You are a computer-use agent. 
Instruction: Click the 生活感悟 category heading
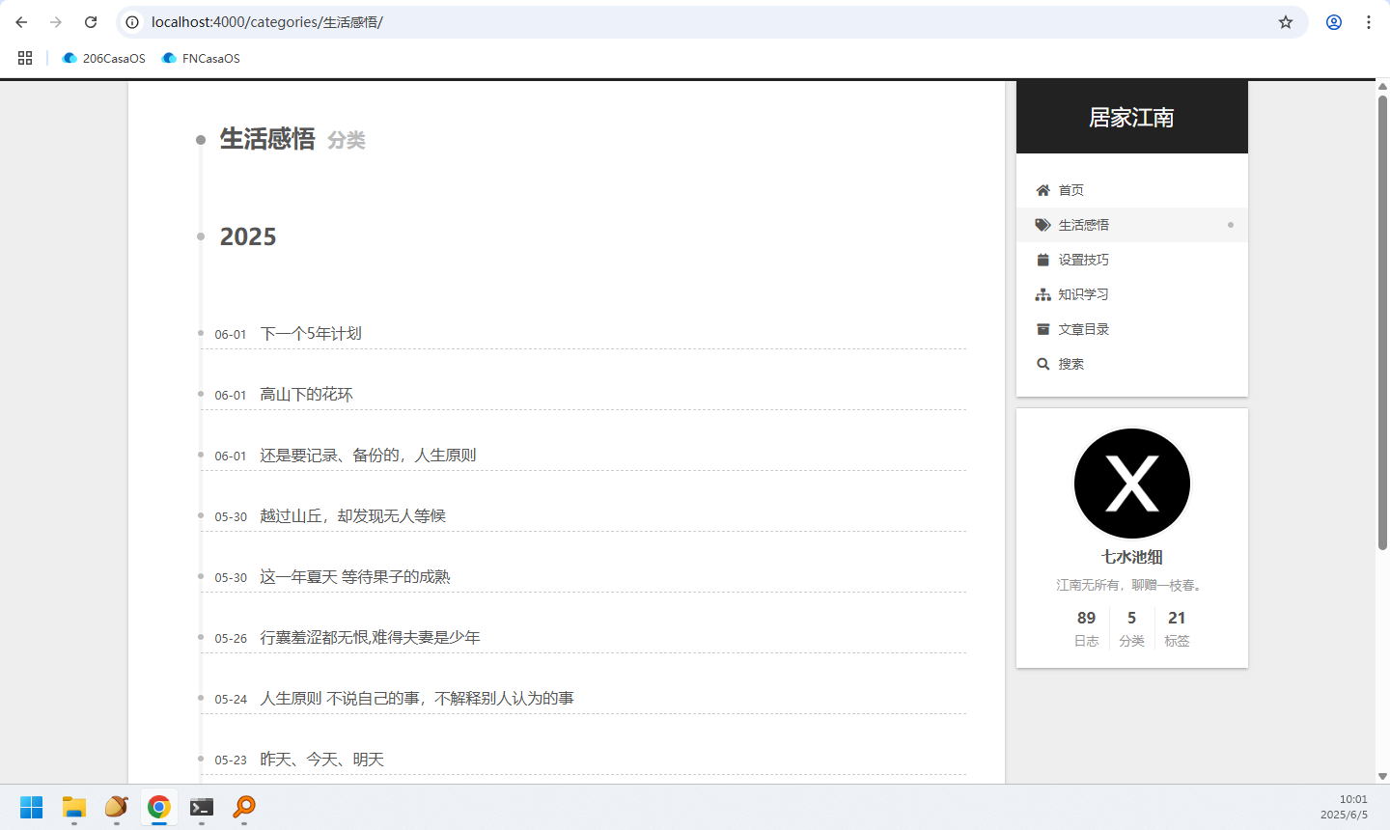267,139
